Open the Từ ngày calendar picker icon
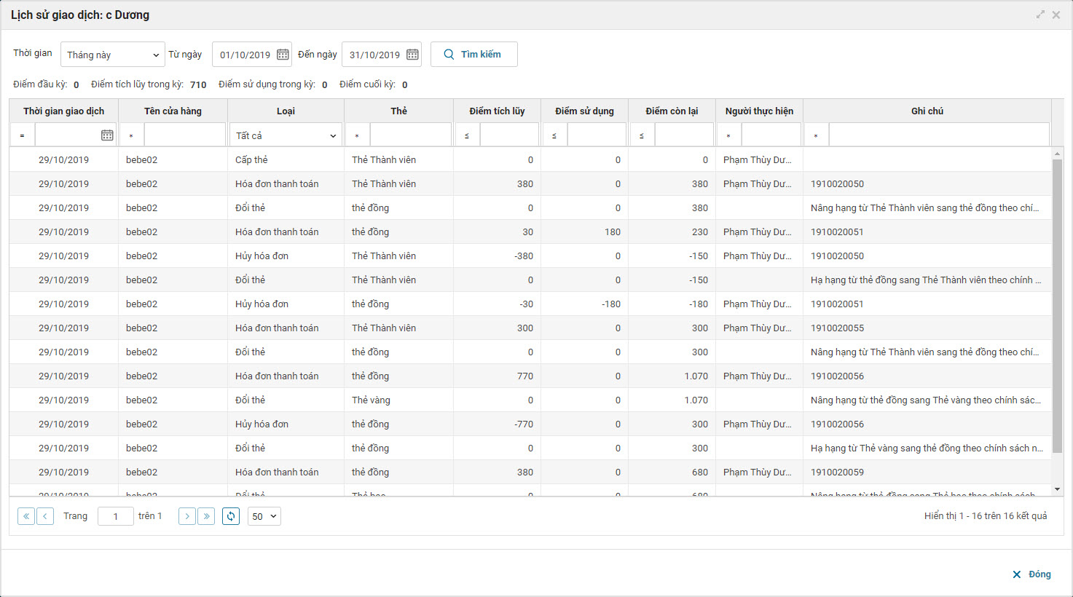This screenshot has width=1073, height=597. pos(283,55)
